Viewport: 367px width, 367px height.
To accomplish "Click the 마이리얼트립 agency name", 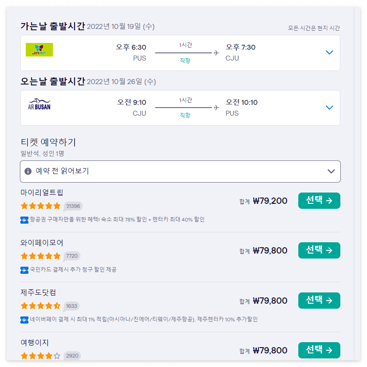I will point(40,192).
